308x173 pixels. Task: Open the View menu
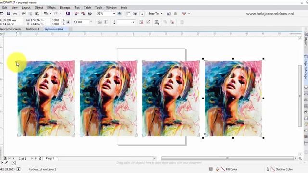(14, 8)
